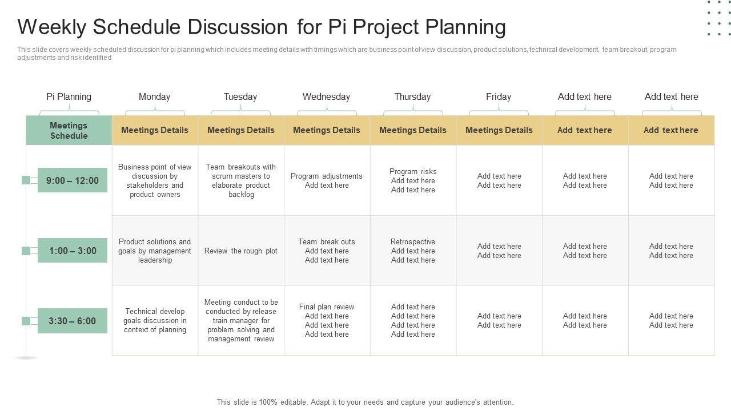Select the Friday column label

click(499, 97)
